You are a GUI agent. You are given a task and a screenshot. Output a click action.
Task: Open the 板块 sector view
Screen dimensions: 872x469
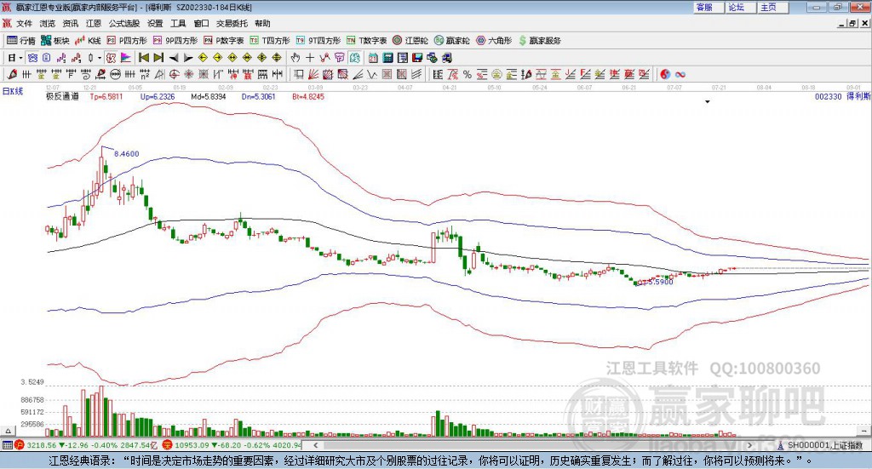click(55, 41)
